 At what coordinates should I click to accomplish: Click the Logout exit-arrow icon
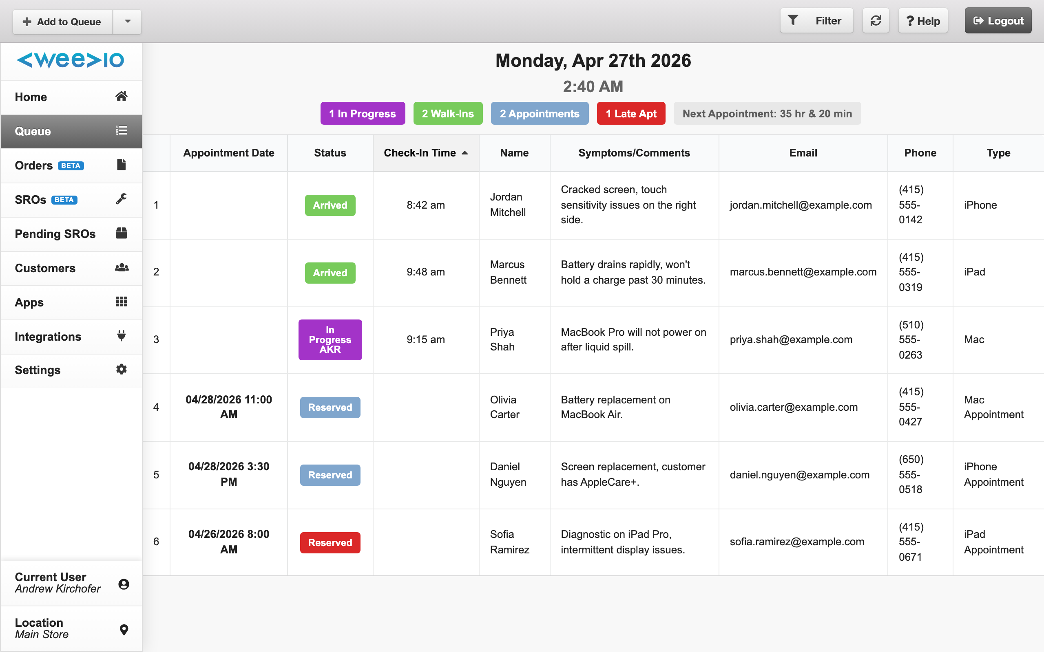click(x=978, y=21)
